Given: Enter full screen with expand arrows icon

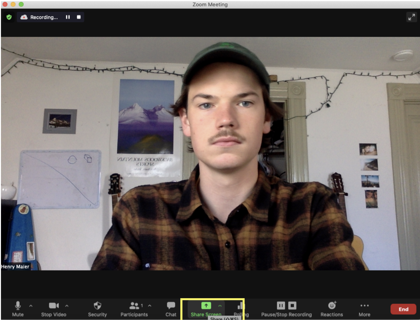Looking at the screenshot, I should coord(411,17).
